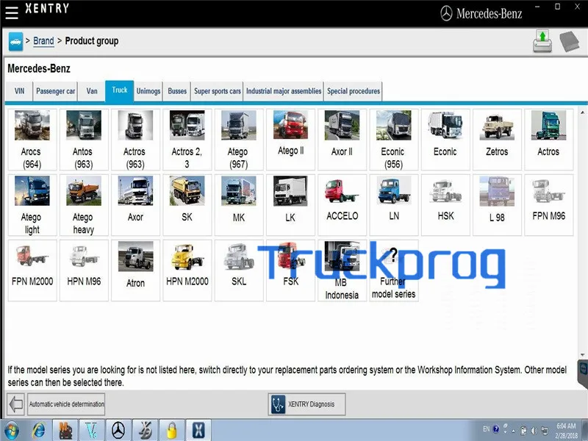The image size is (588, 441).
Task: Open the gray book help icon
Action: 569,41
